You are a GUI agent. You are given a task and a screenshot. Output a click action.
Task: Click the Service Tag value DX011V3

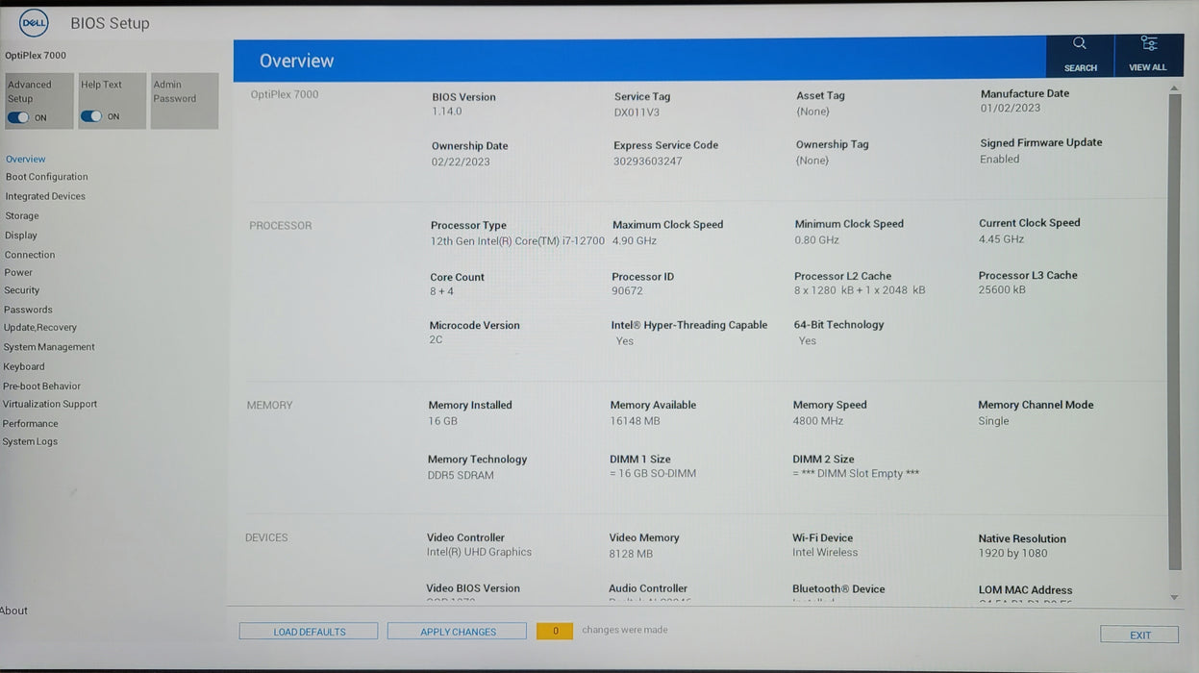tap(637, 112)
